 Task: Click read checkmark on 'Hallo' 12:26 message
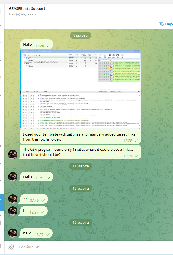pos(49,45)
